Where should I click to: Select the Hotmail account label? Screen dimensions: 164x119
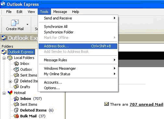click(20, 93)
